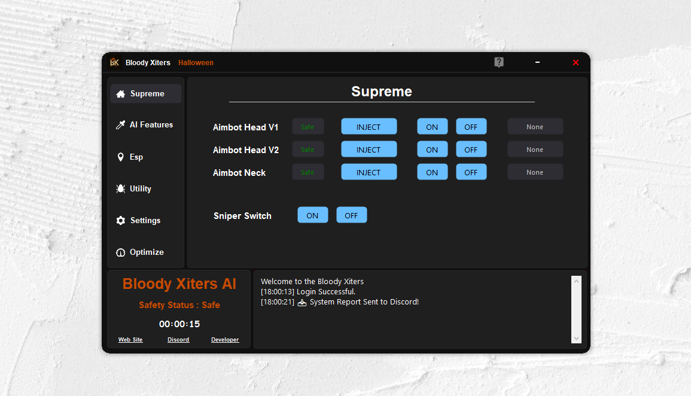Open the Discord link
This screenshot has width=691, height=396.
178,340
